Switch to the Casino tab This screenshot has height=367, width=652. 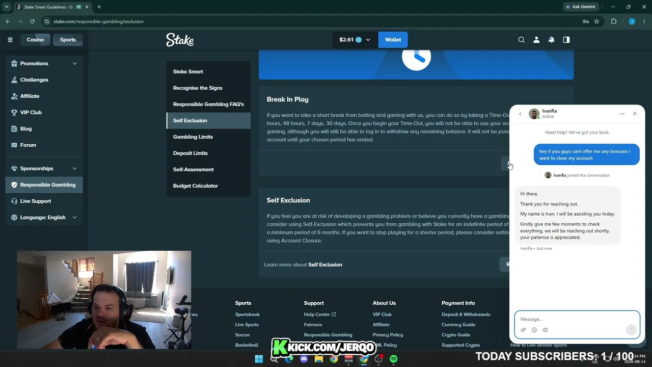[35, 40]
